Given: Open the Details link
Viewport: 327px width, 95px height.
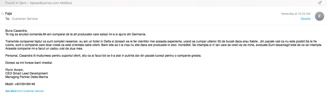Looking at the screenshot, I should click(x=306, y=19).
